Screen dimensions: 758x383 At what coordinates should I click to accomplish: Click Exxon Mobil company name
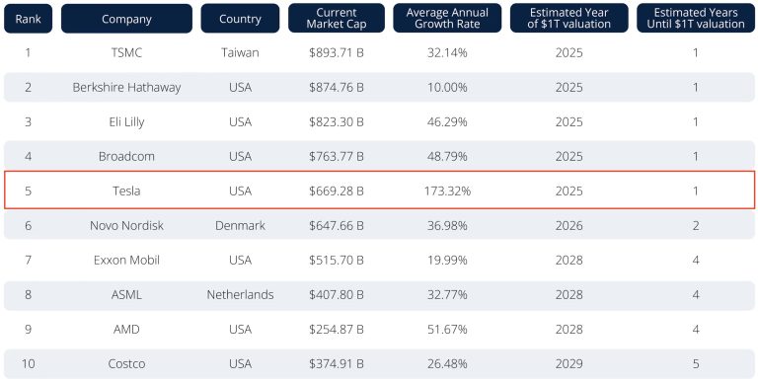tap(126, 261)
